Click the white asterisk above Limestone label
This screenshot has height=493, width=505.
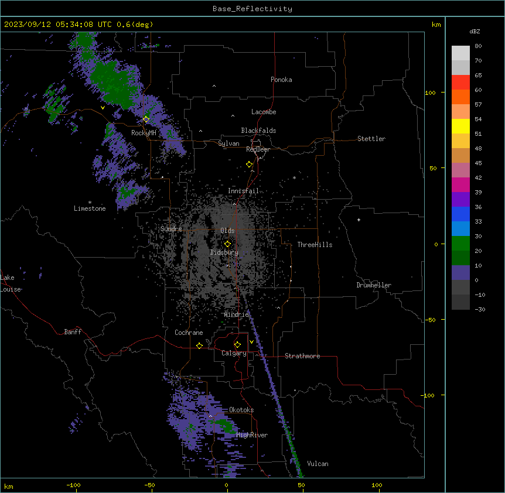pos(90,203)
